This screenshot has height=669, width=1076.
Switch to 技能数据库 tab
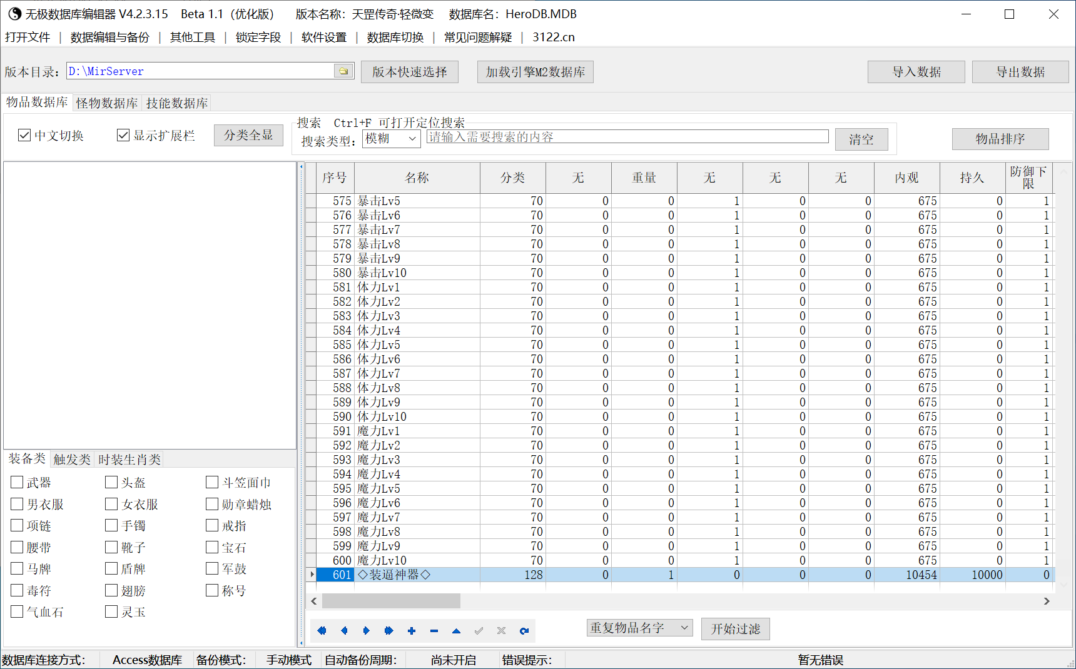[x=177, y=103]
